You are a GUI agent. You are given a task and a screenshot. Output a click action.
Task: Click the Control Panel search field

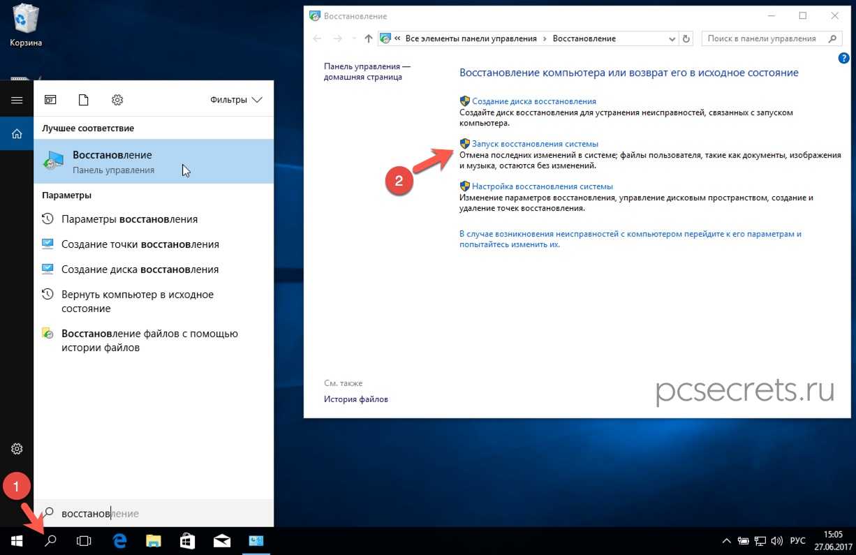pyautogui.click(x=763, y=39)
